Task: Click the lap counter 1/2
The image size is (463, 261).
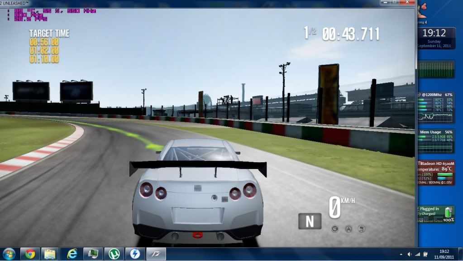Action: [x=310, y=33]
